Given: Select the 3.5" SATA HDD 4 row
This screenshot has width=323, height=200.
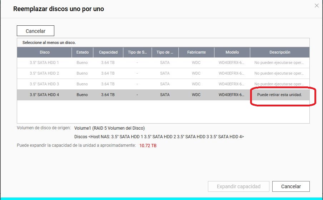Looking at the screenshot, I should (x=44, y=95).
